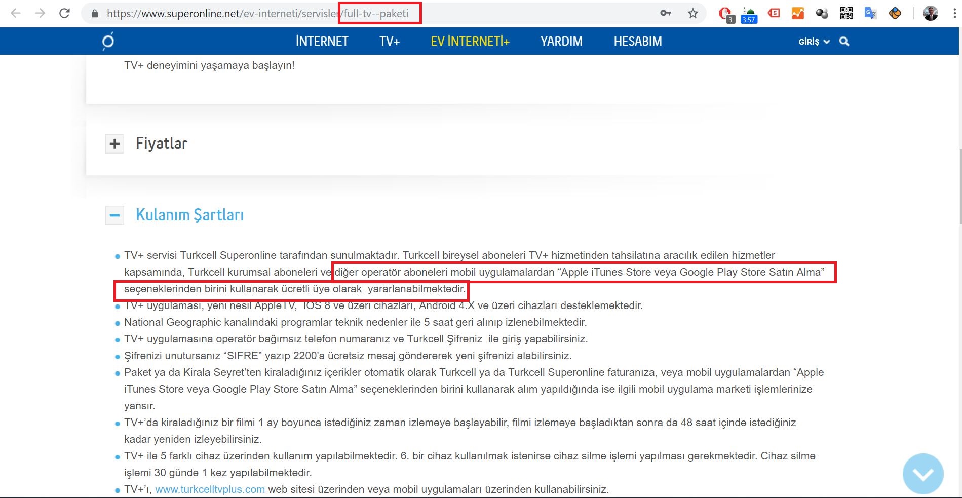This screenshot has width=962, height=498.
Task: Open Chrome's three-dot menu
Action: coord(954,13)
